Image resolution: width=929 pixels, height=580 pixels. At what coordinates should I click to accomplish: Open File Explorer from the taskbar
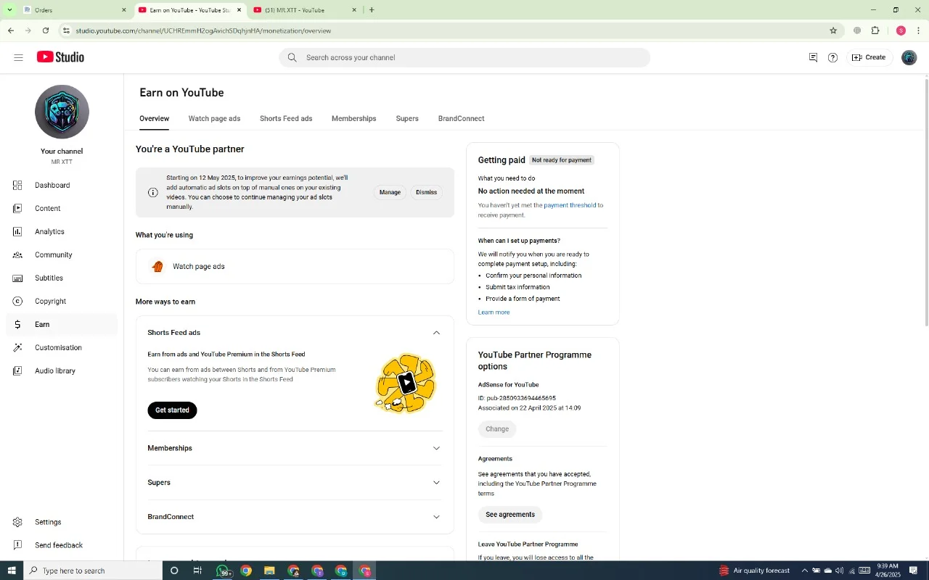[x=269, y=571]
